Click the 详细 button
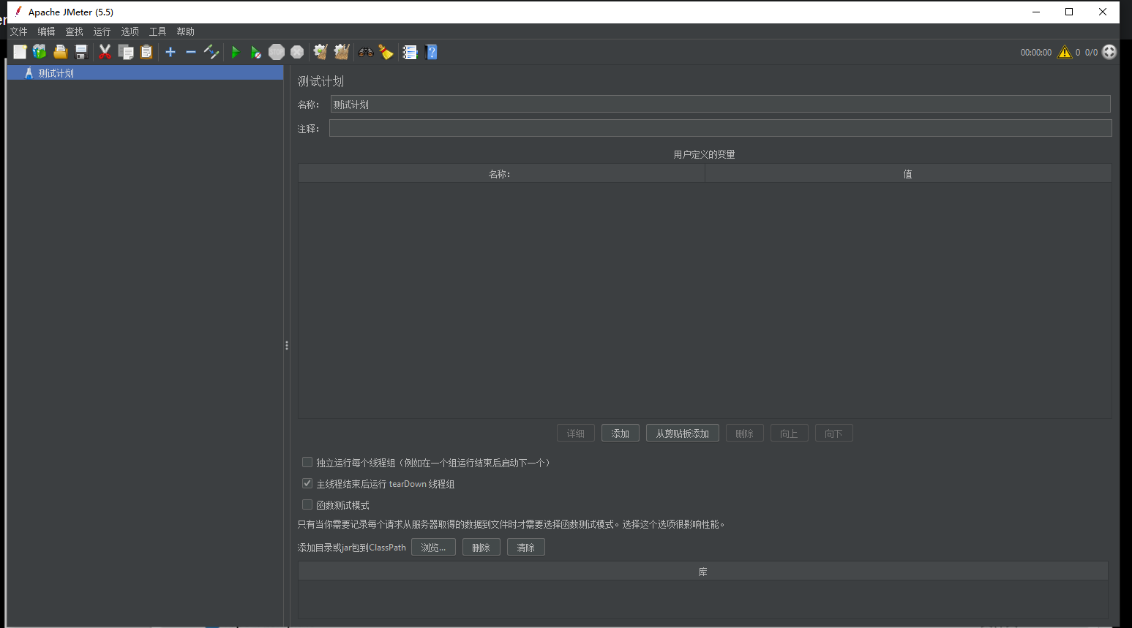The image size is (1132, 628). point(576,433)
